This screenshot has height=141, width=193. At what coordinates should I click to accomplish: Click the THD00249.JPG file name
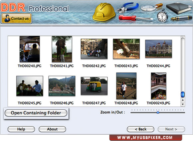click(x=158, y=103)
